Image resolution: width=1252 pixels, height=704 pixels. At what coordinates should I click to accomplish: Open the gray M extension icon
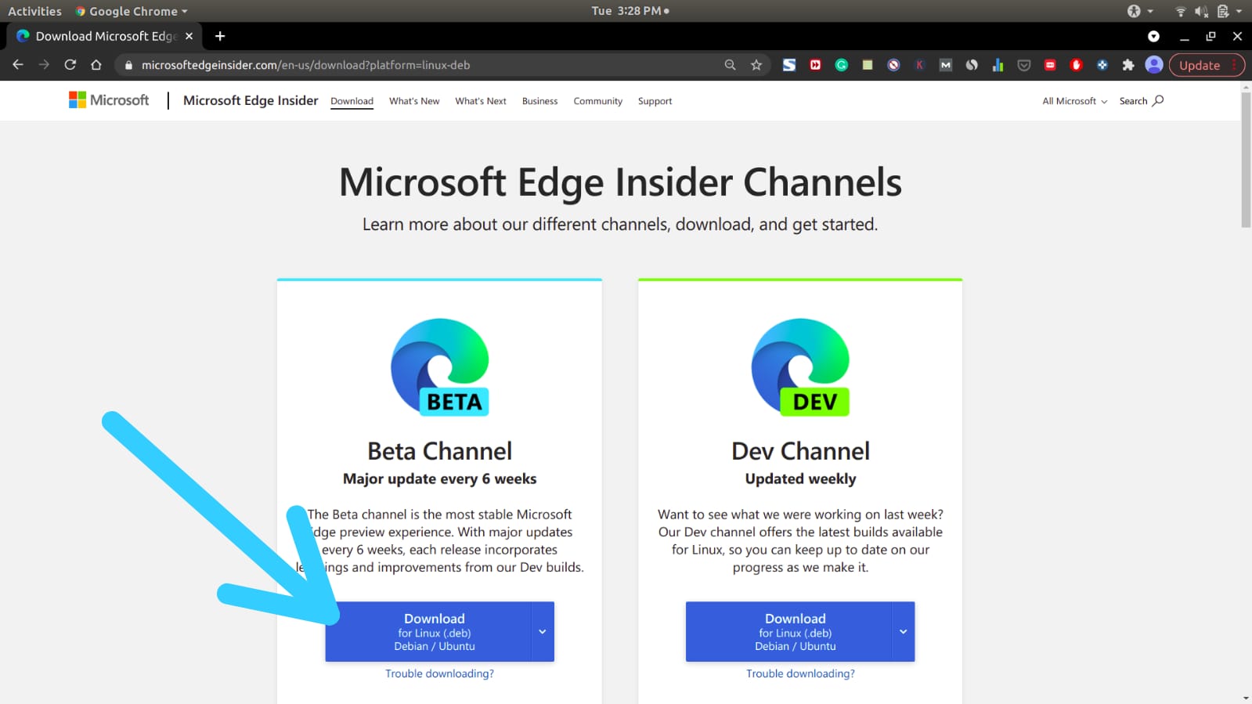[x=946, y=65]
